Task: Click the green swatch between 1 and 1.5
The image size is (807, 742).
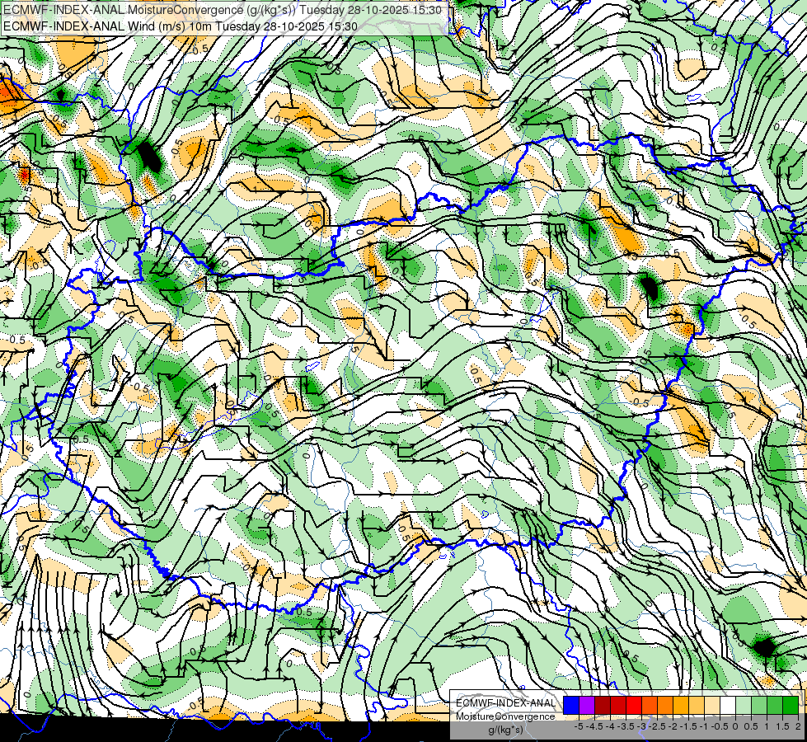Action: coord(775,705)
